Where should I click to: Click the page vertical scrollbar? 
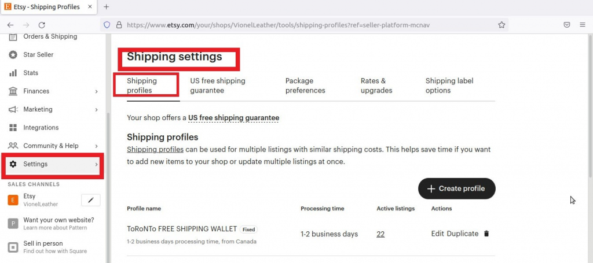pyautogui.click(x=591, y=106)
